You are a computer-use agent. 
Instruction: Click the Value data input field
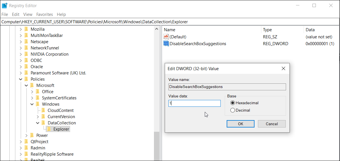pyautogui.click(x=195, y=103)
